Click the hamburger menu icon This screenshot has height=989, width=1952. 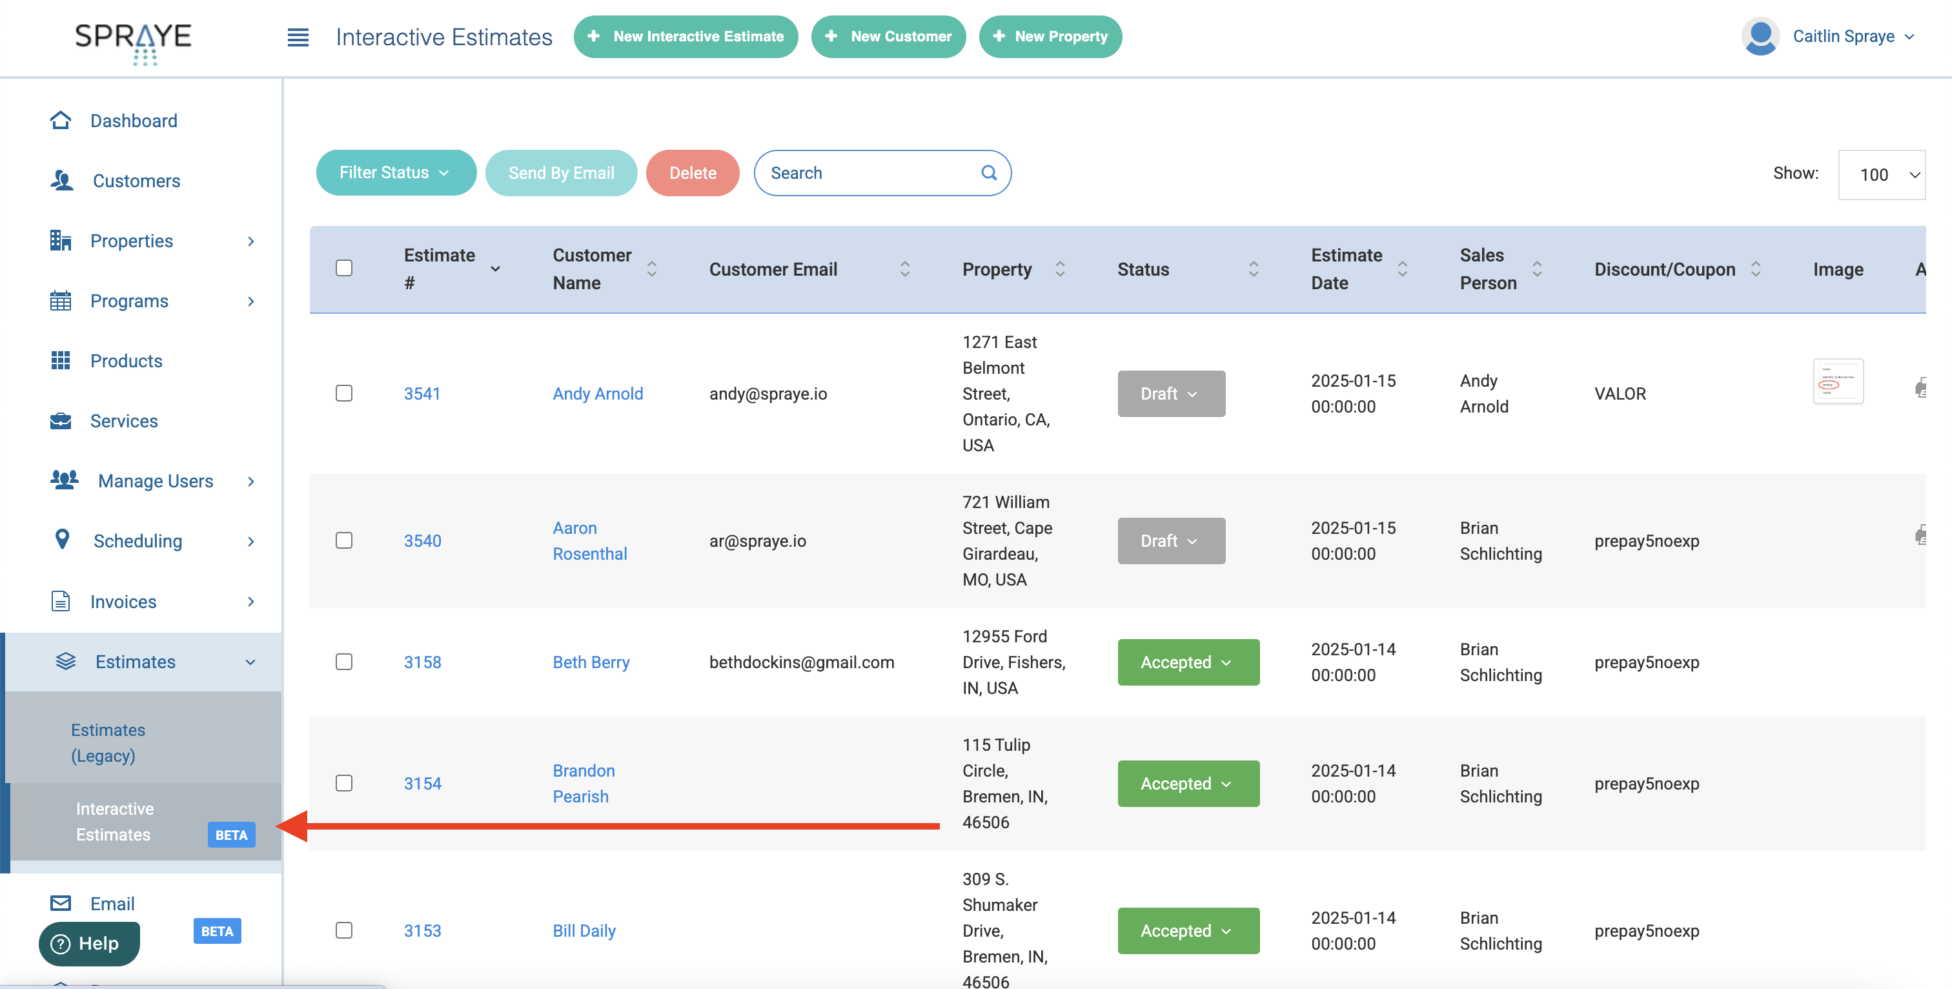tap(298, 37)
